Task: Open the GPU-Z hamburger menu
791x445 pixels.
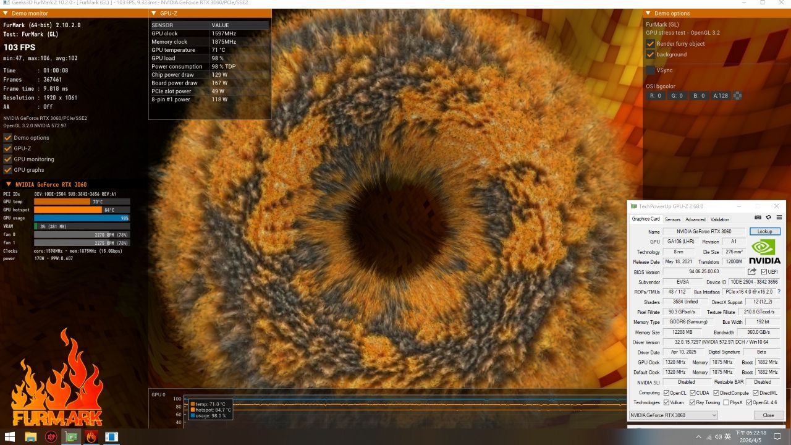Action: pos(779,218)
